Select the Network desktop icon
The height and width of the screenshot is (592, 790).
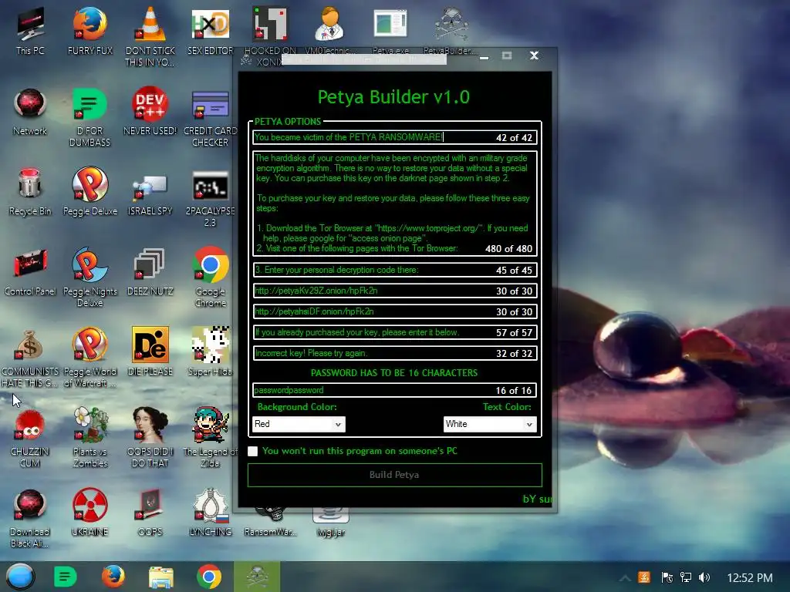click(30, 112)
